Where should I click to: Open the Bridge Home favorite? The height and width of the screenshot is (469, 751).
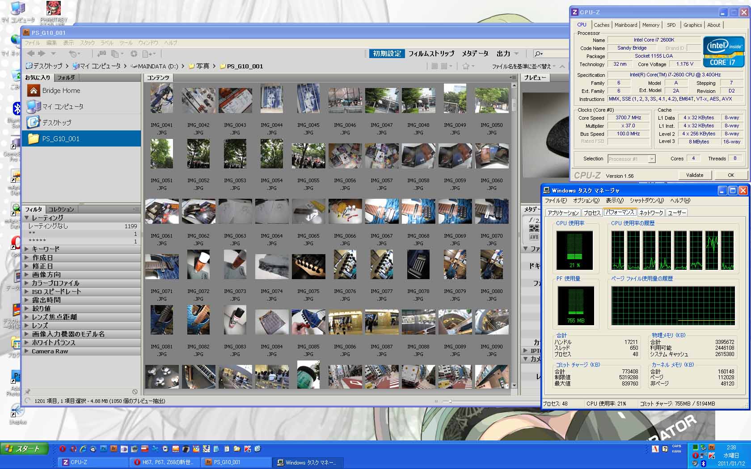tap(81, 91)
